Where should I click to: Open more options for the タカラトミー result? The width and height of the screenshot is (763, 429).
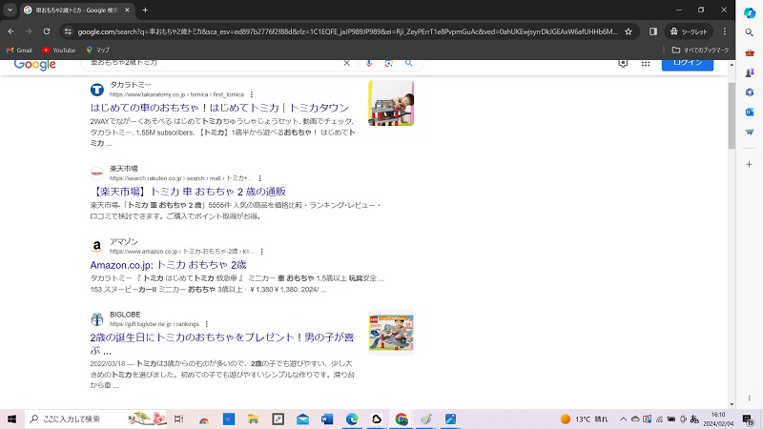252,94
